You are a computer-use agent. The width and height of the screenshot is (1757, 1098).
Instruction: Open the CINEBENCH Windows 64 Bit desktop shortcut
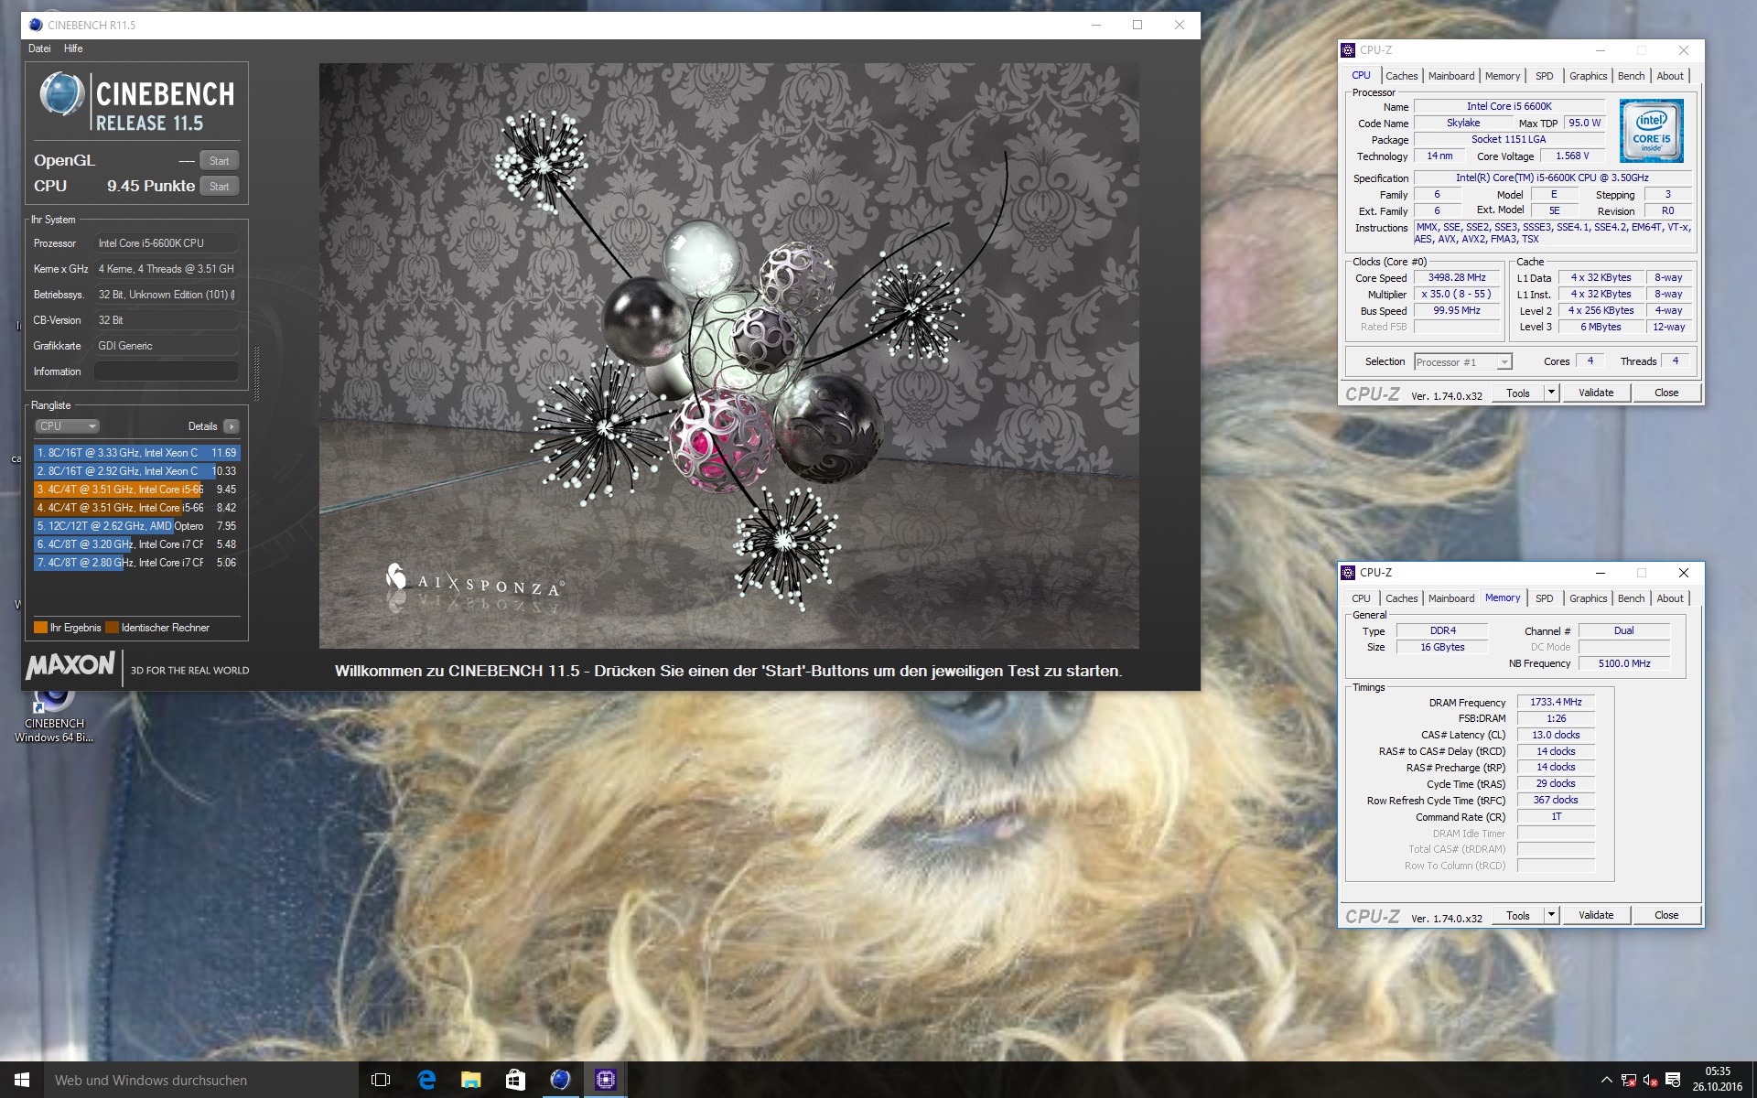pos(54,716)
